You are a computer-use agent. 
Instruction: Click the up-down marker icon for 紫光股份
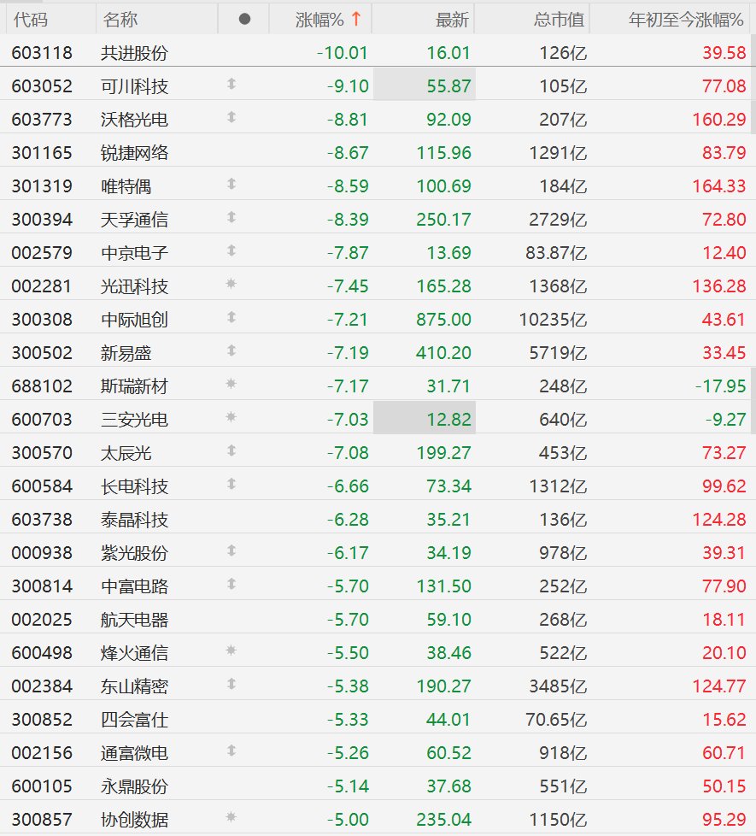pyautogui.click(x=231, y=550)
